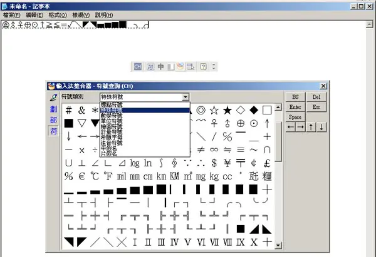Click the CH language indicator on the IME bar

click(x=138, y=66)
